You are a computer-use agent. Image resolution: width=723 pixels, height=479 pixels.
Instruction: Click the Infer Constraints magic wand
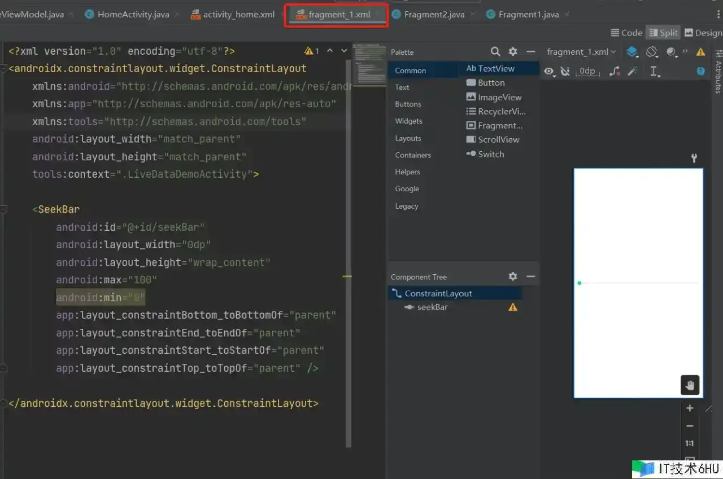click(x=633, y=71)
